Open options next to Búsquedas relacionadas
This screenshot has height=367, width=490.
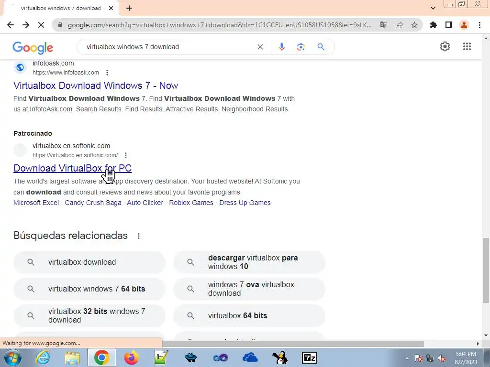click(139, 236)
